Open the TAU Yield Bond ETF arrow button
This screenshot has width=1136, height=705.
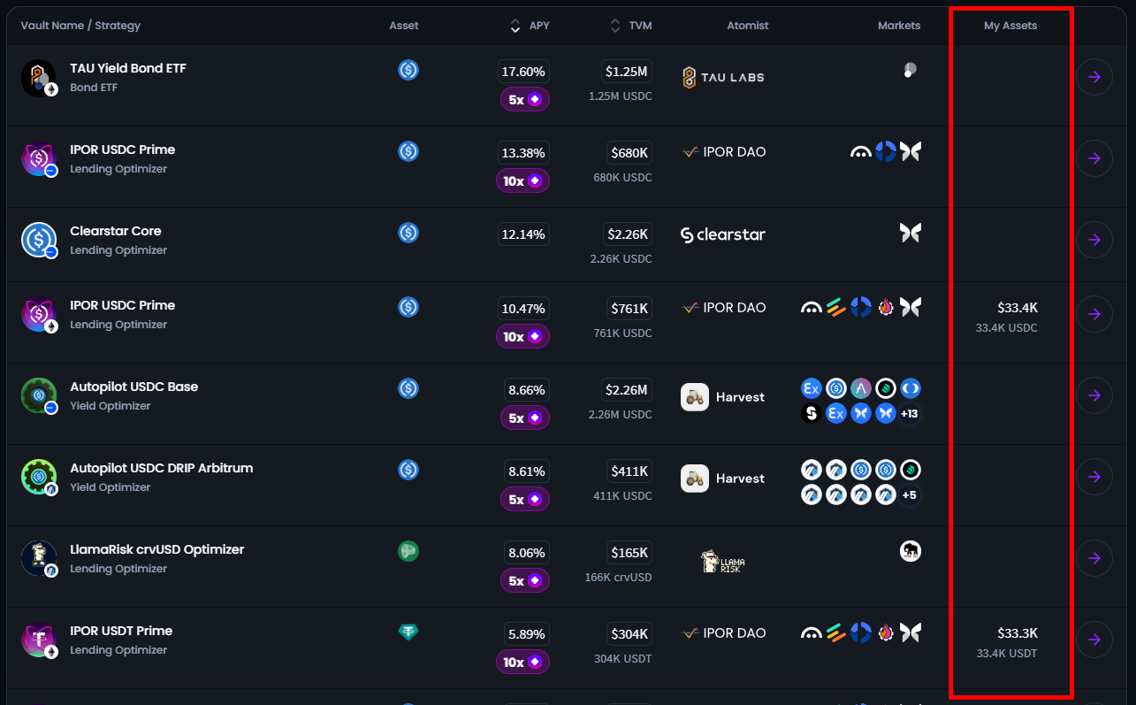click(1094, 78)
